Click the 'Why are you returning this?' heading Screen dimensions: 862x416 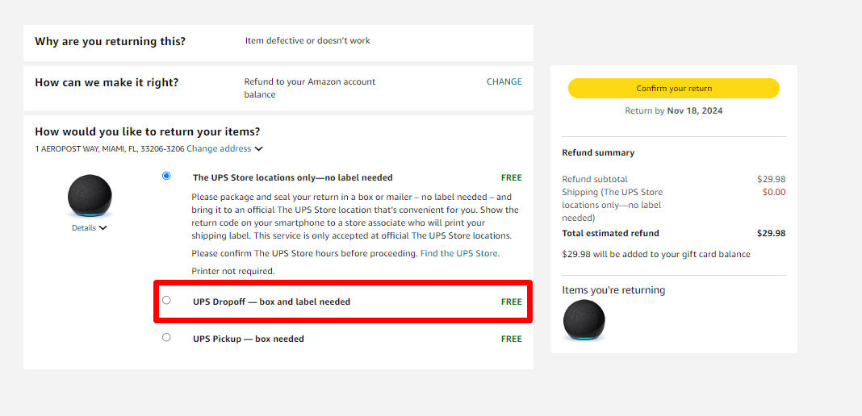(110, 41)
